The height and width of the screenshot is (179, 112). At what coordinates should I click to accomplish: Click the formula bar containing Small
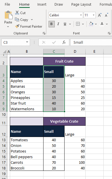coord(91,42)
